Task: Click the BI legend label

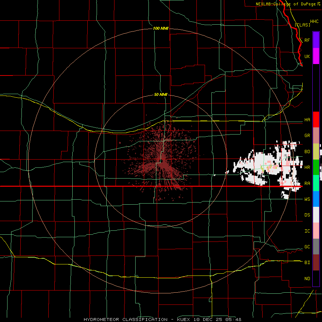Action: [x=307, y=263]
